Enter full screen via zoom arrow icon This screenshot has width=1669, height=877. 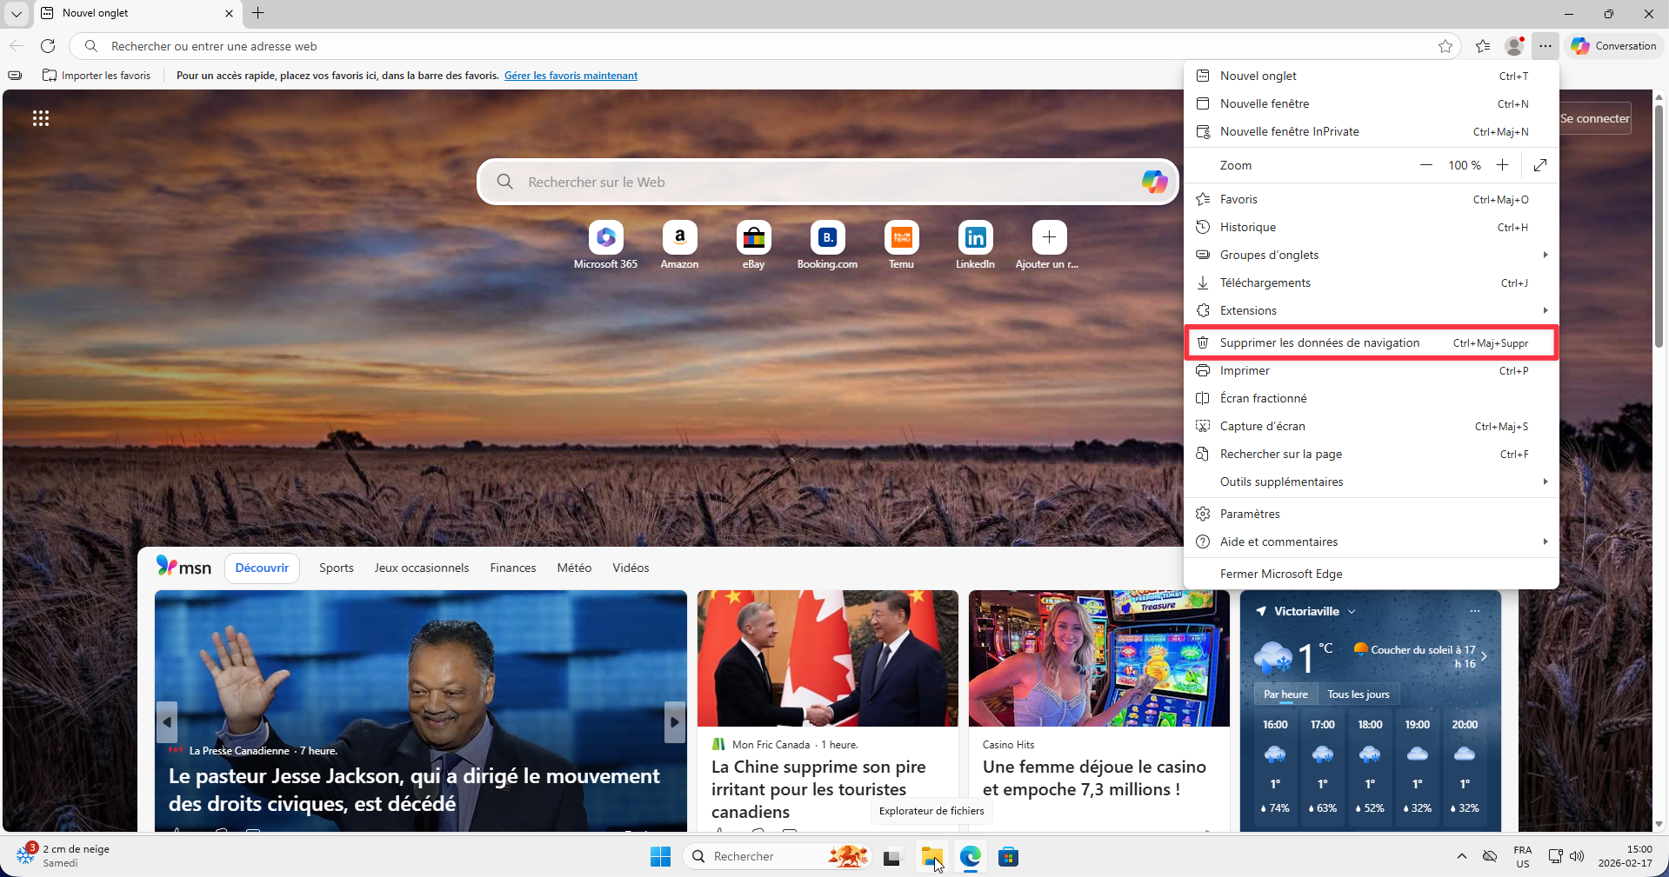1540,165
